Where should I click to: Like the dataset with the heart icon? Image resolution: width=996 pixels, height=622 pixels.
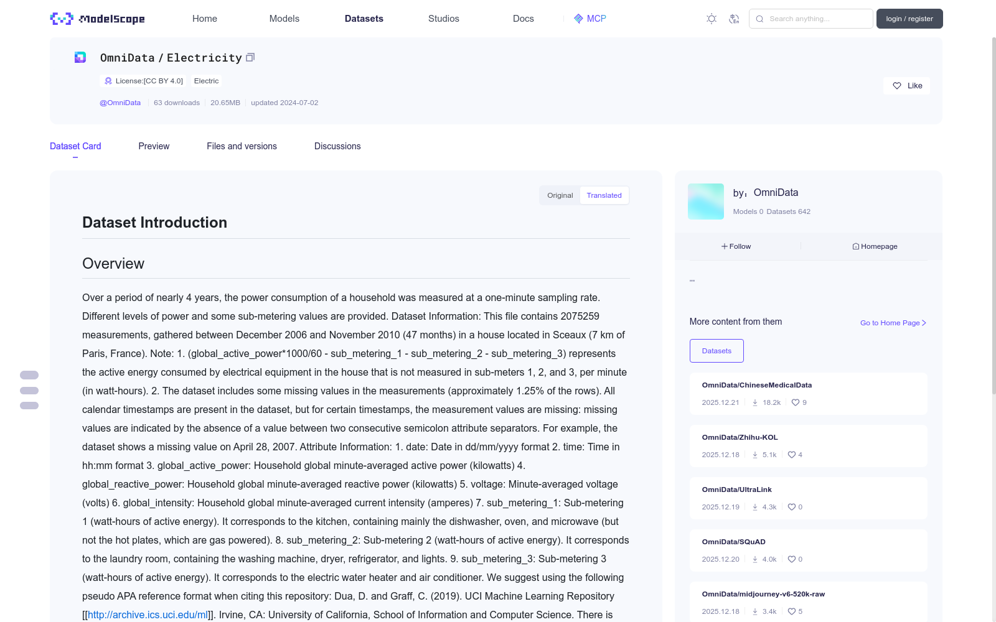(897, 86)
